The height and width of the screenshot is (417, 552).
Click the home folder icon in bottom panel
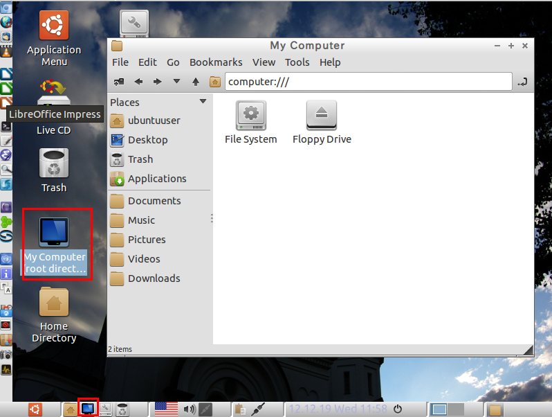70,409
